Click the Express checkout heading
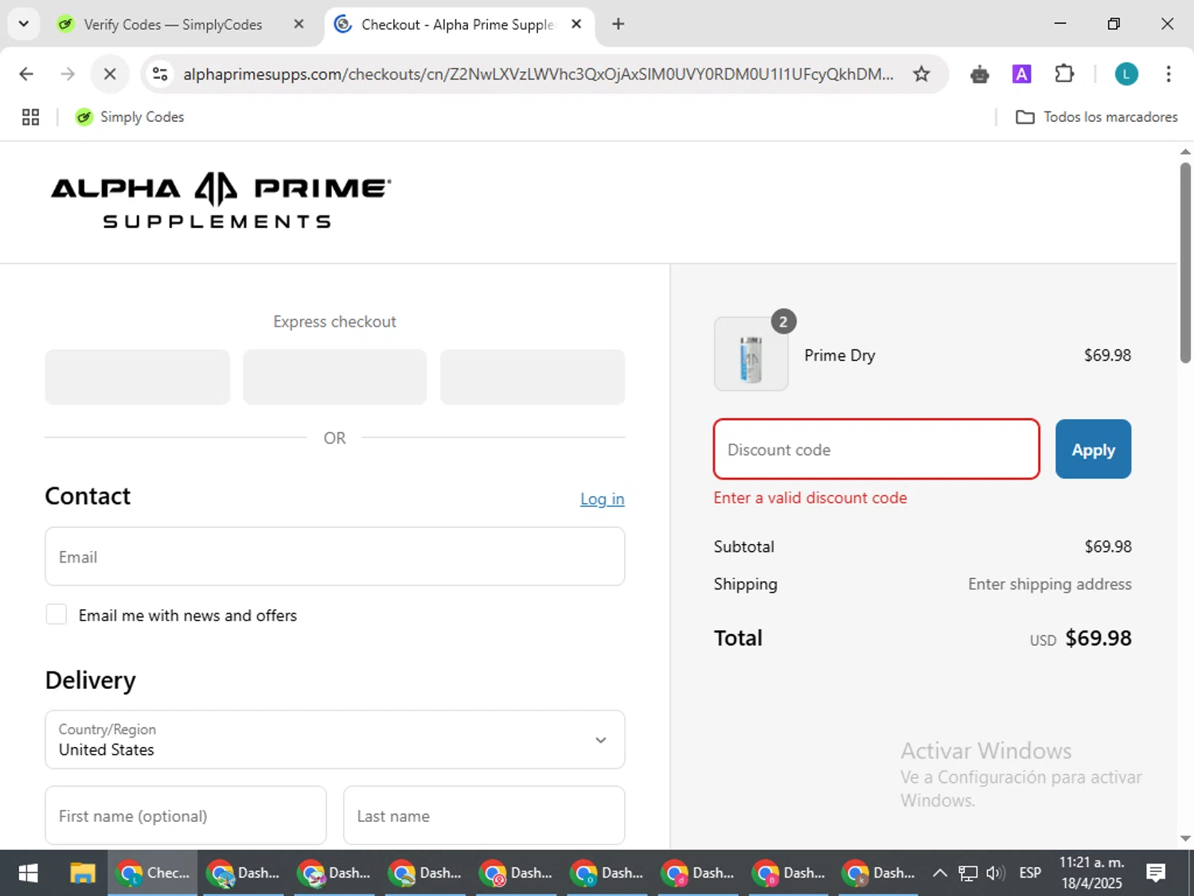Viewport: 1194px width, 896px height. pyautogui.click(x=334, y=322)
